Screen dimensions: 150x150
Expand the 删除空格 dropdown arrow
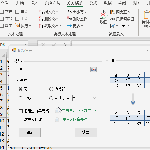[89, 19]
